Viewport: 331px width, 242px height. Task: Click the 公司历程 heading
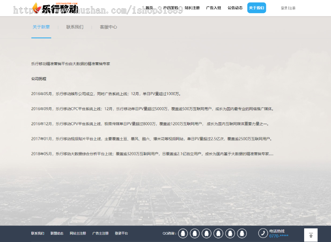pos(39,79)
